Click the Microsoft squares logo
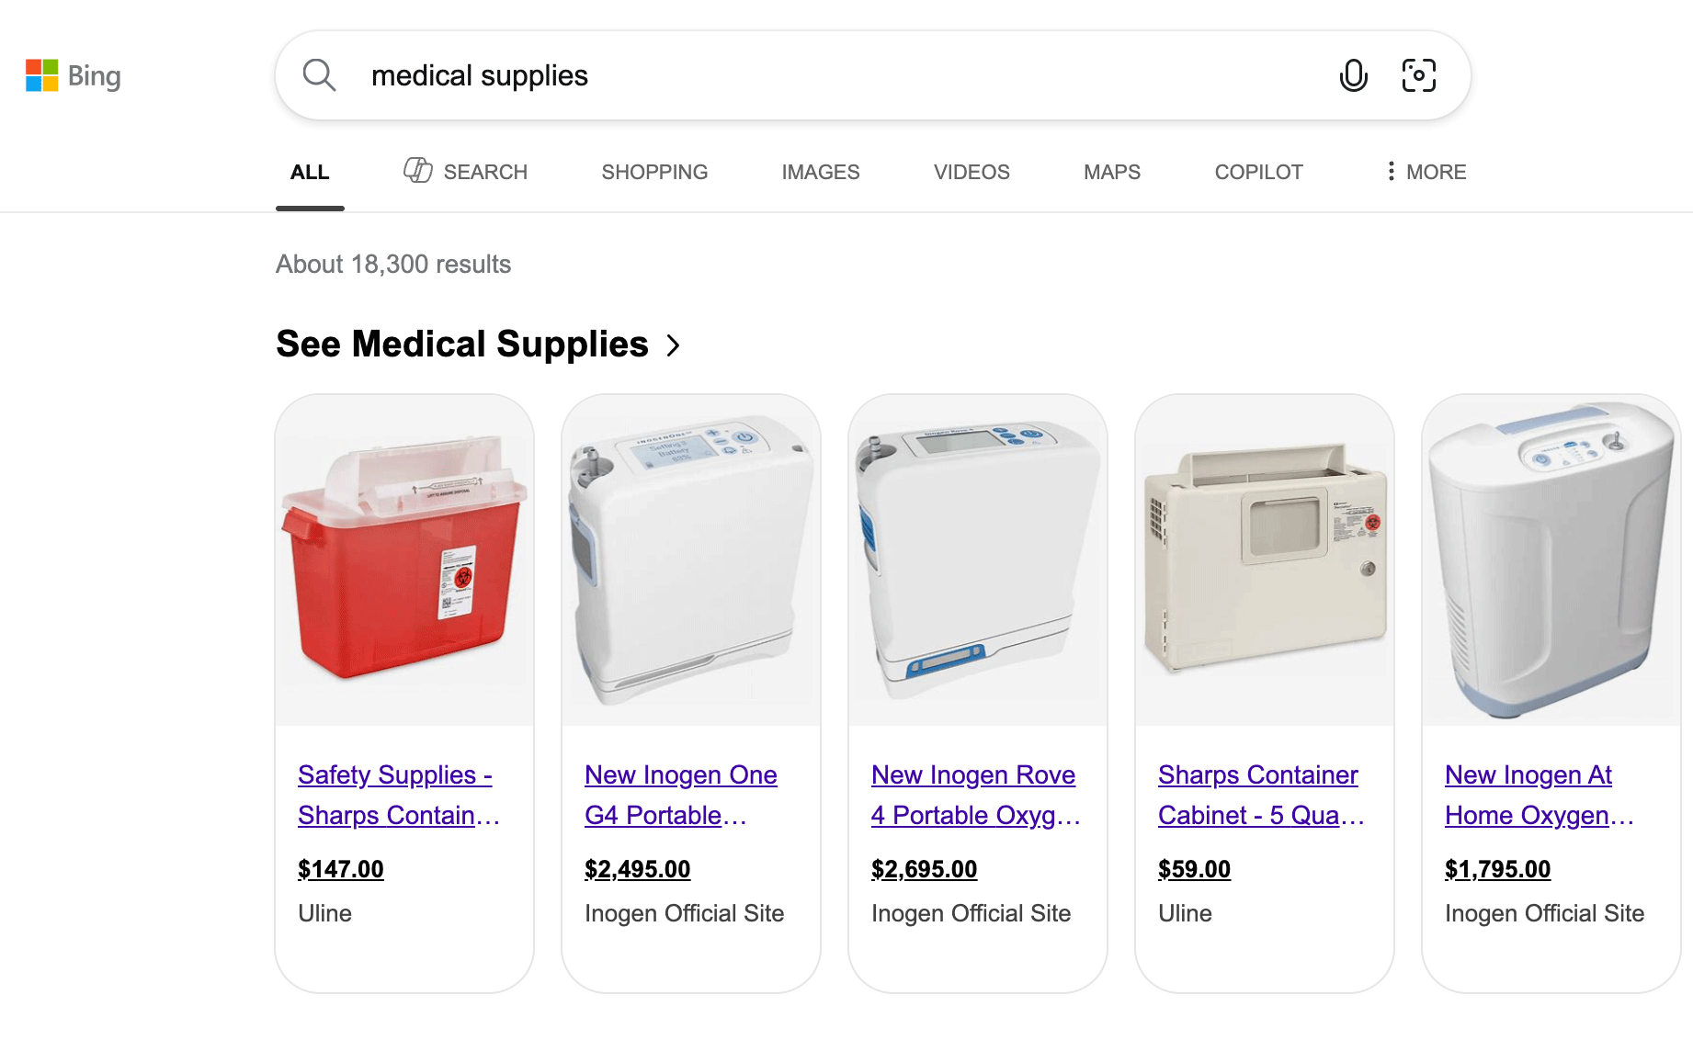 pos(40,75)
